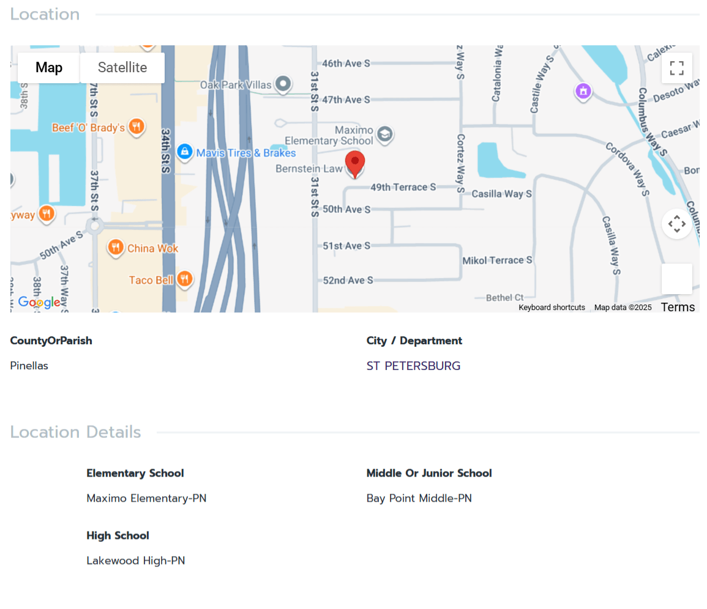The width and height of the screenshot is (707, 609).
Task: Select the China Wok restaurant marker
Action: tap(116, 248)
